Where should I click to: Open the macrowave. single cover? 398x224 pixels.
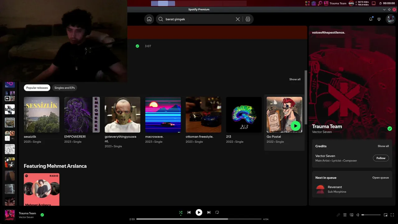tap(163, 115)
